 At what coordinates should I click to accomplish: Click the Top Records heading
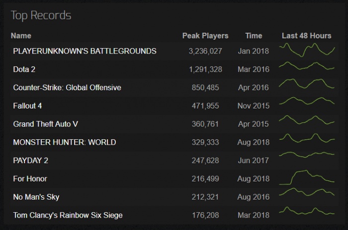(x=41, y=15)
